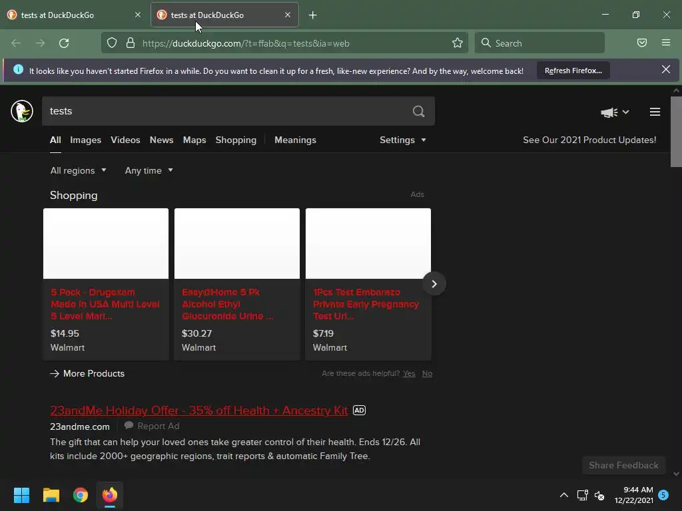Click the 23andme.com domain text
Image resolution: width=682 pixels, height=511 pixels.
coord(80,426)
